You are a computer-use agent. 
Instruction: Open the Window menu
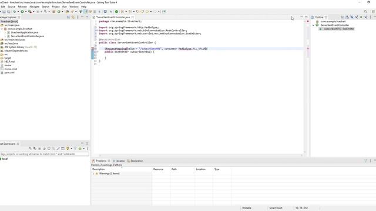tap(74, 6)
